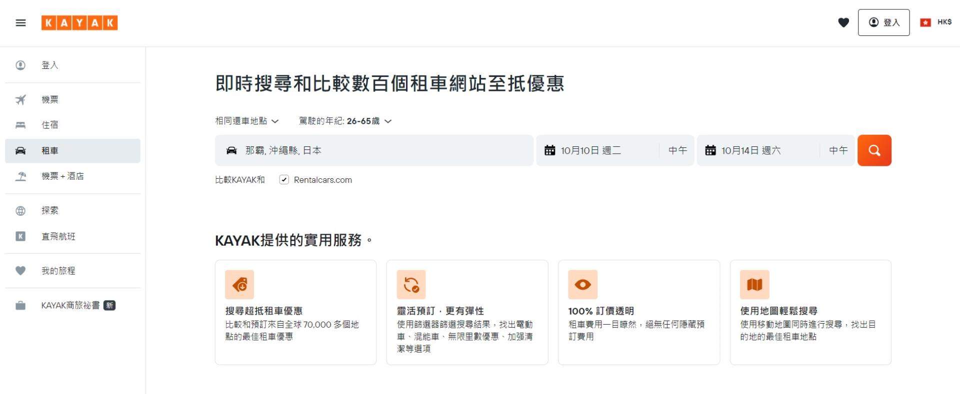Change pick-up time 中午
Screen dimensions: 960x394
coord(677,150)
